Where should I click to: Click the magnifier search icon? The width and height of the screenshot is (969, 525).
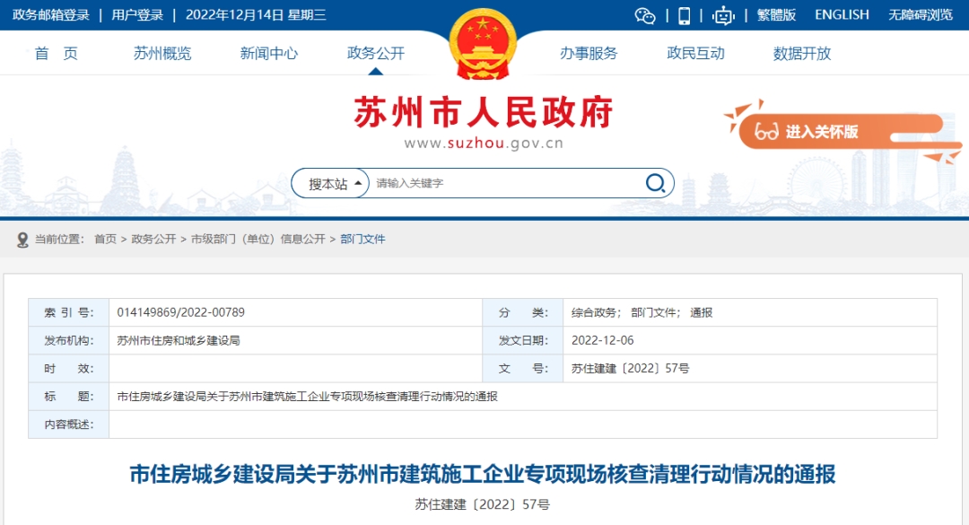pos(656,182)
